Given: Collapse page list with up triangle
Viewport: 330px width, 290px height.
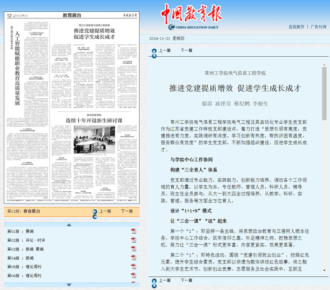Looking at the screenshot, I should (x=69, y=225).
